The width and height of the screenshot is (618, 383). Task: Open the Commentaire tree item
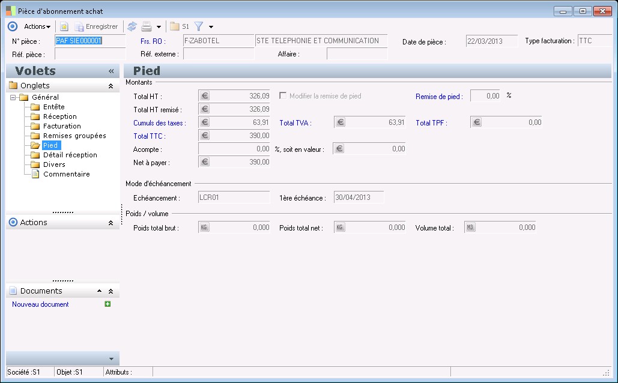(x=66, y=174)
